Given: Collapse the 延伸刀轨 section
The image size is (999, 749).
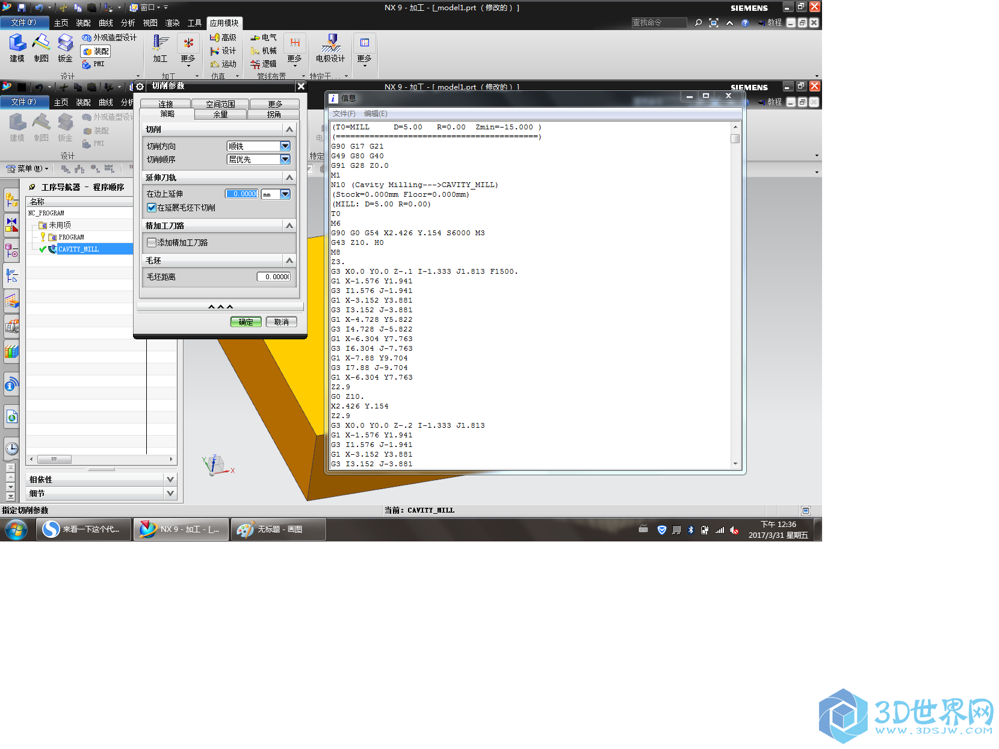Looking at the screenshot, I should tap(289, 177).
